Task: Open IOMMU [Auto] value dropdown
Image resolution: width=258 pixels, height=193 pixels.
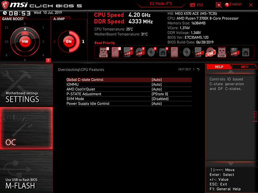Action: (157, 84)
